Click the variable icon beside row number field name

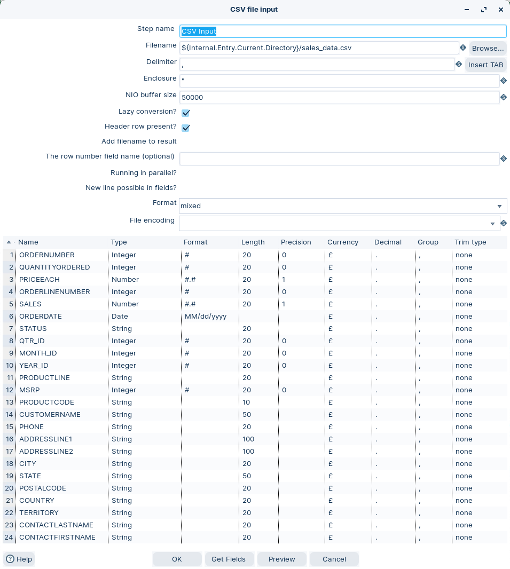click(x=504, y=159)
